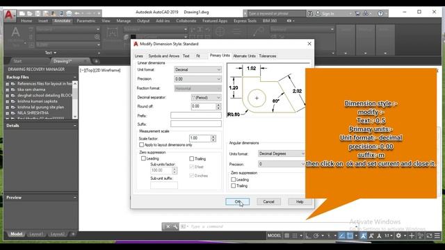The image size is (445, 250).
Task: Open the AutoCAD application menu logo
Action: coord(9,15)
